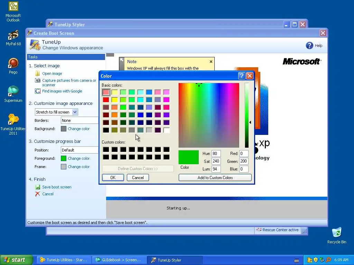Open the Position Default combo box
Screen dimensions: 354x265
(80, 150)
